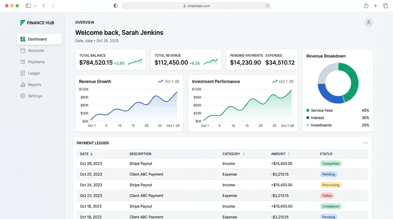
Task: Select the Dashboard sidebar item
Action: (39, 39)
